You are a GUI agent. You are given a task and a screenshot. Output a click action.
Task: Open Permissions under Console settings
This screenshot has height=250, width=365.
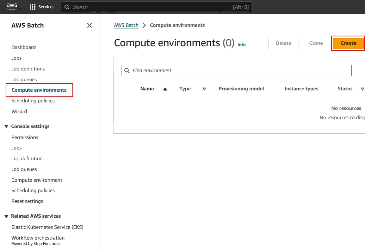25,137
